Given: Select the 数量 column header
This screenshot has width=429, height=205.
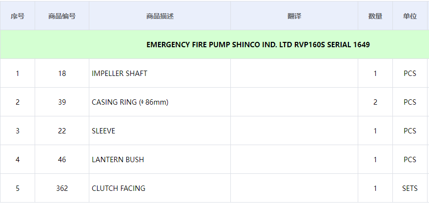Looking at the screenshot, I should 375,16.
